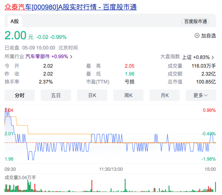Click the 11:30/13:00 time axis label

click(111, 169)
